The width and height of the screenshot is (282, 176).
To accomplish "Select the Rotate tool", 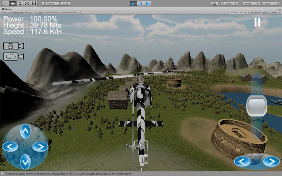I will point(20,3).
